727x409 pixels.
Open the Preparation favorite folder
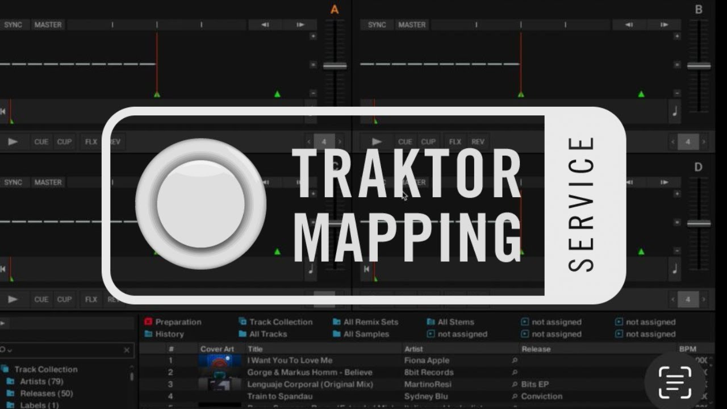click(173, 322)
